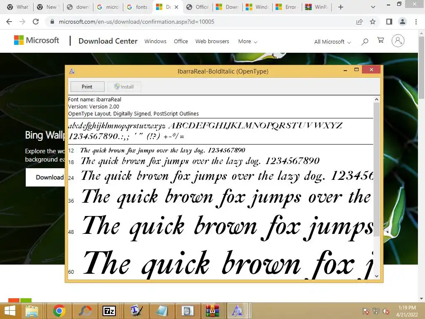Viewport: 425px width, 319px height.
Task: Click the network tray icon
Action: coord(376,311)
